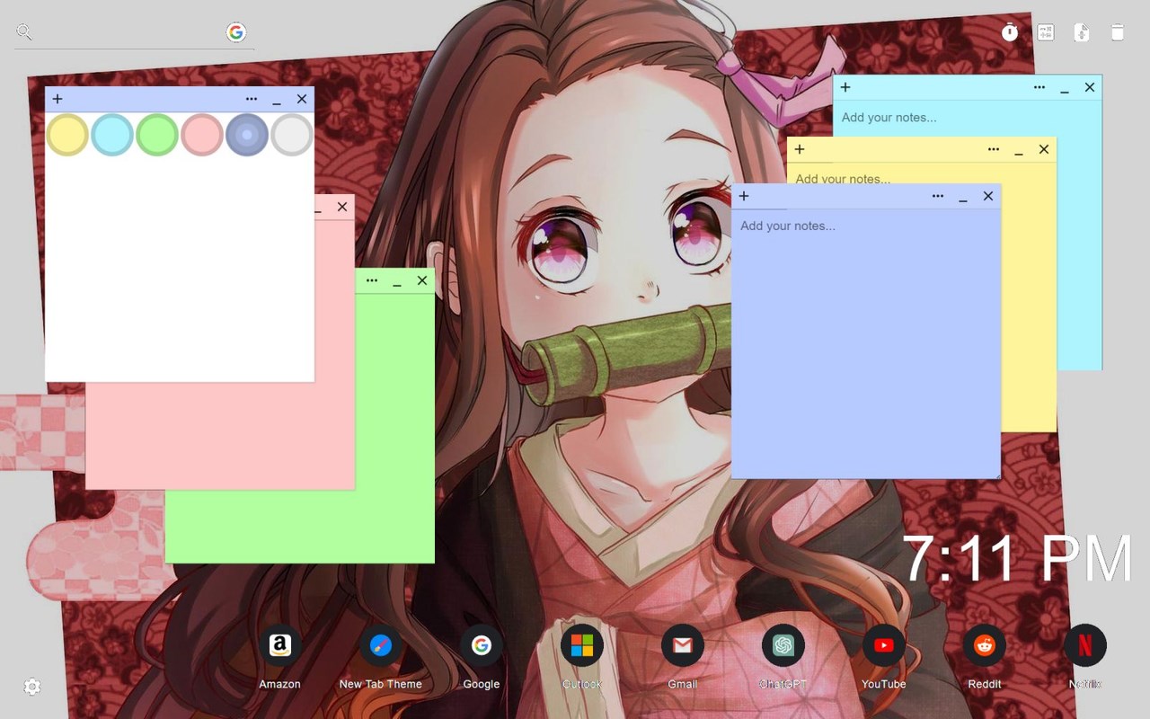Close the cyan note
1150x719 pixels.
(x=1090, y=87)
